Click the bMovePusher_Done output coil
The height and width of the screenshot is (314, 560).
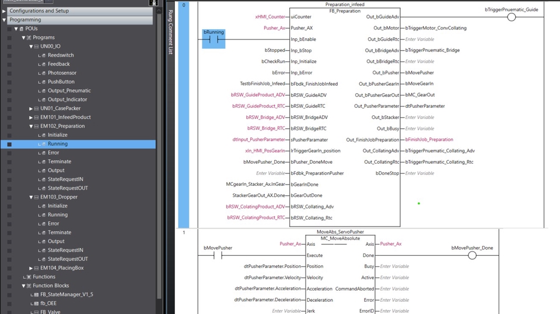472,255
